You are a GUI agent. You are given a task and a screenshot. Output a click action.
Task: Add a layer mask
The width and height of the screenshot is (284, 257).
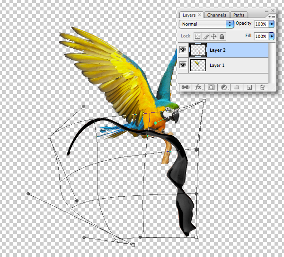click(211, 87)
